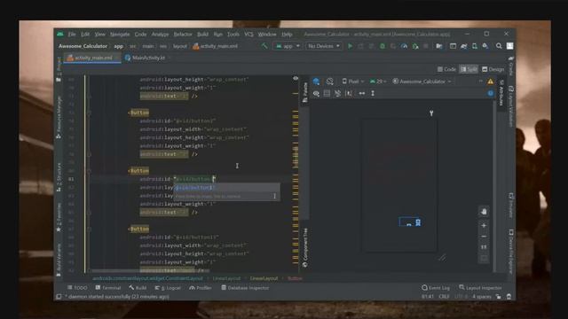The image size is (568, 319).
Task: Open the Tools menu
Action: (x=233, y=35)
